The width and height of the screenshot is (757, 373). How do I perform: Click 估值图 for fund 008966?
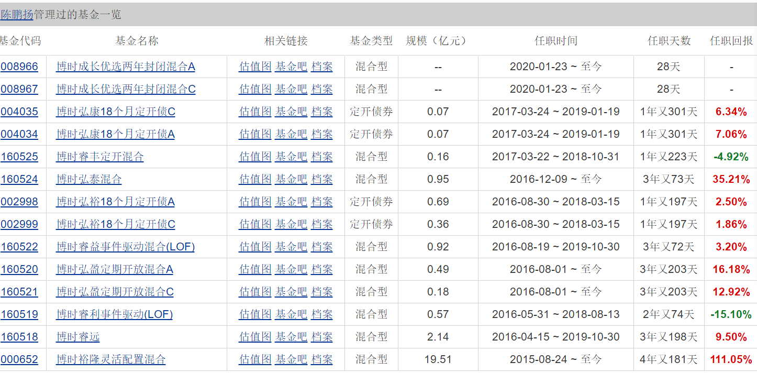pyautogui.click(x=255, y=67)
